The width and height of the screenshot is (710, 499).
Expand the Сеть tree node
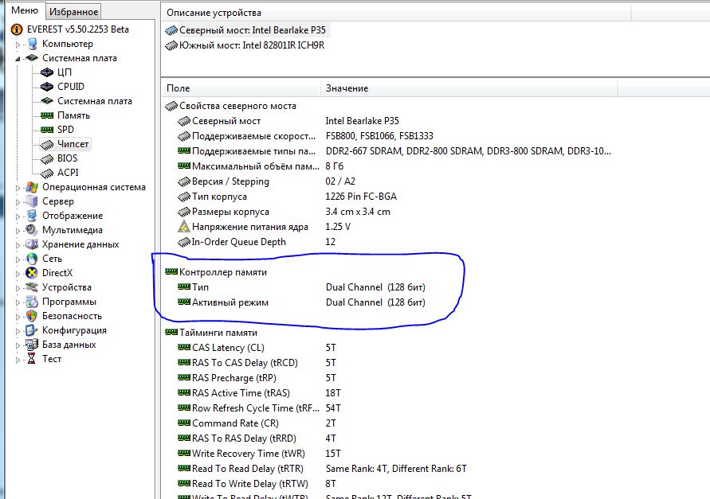click(18, 259)
